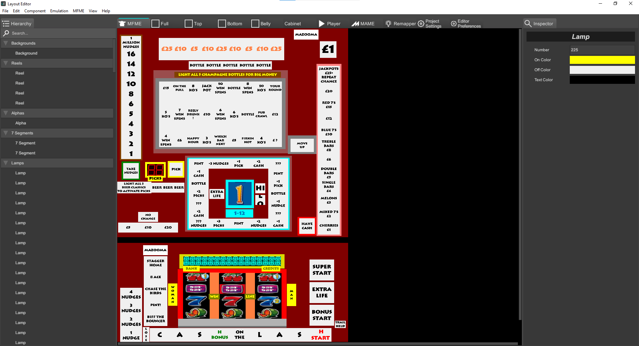Click the Inspector magnifier icon
Viewport: 639px width, 346px height.
528,24
